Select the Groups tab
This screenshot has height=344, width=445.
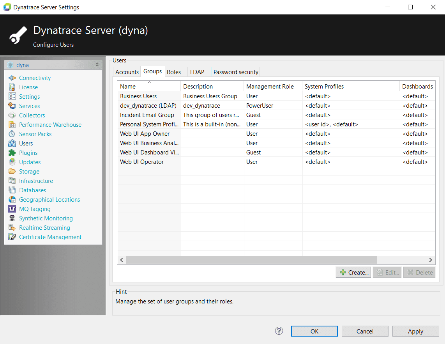[x=152, y=71]
